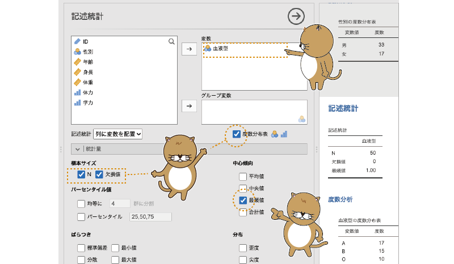The width and height of the screenshot is (454, 264).
Task: Click the ordinal bar icon next to 度数分布表
Action: coord(284,134)
